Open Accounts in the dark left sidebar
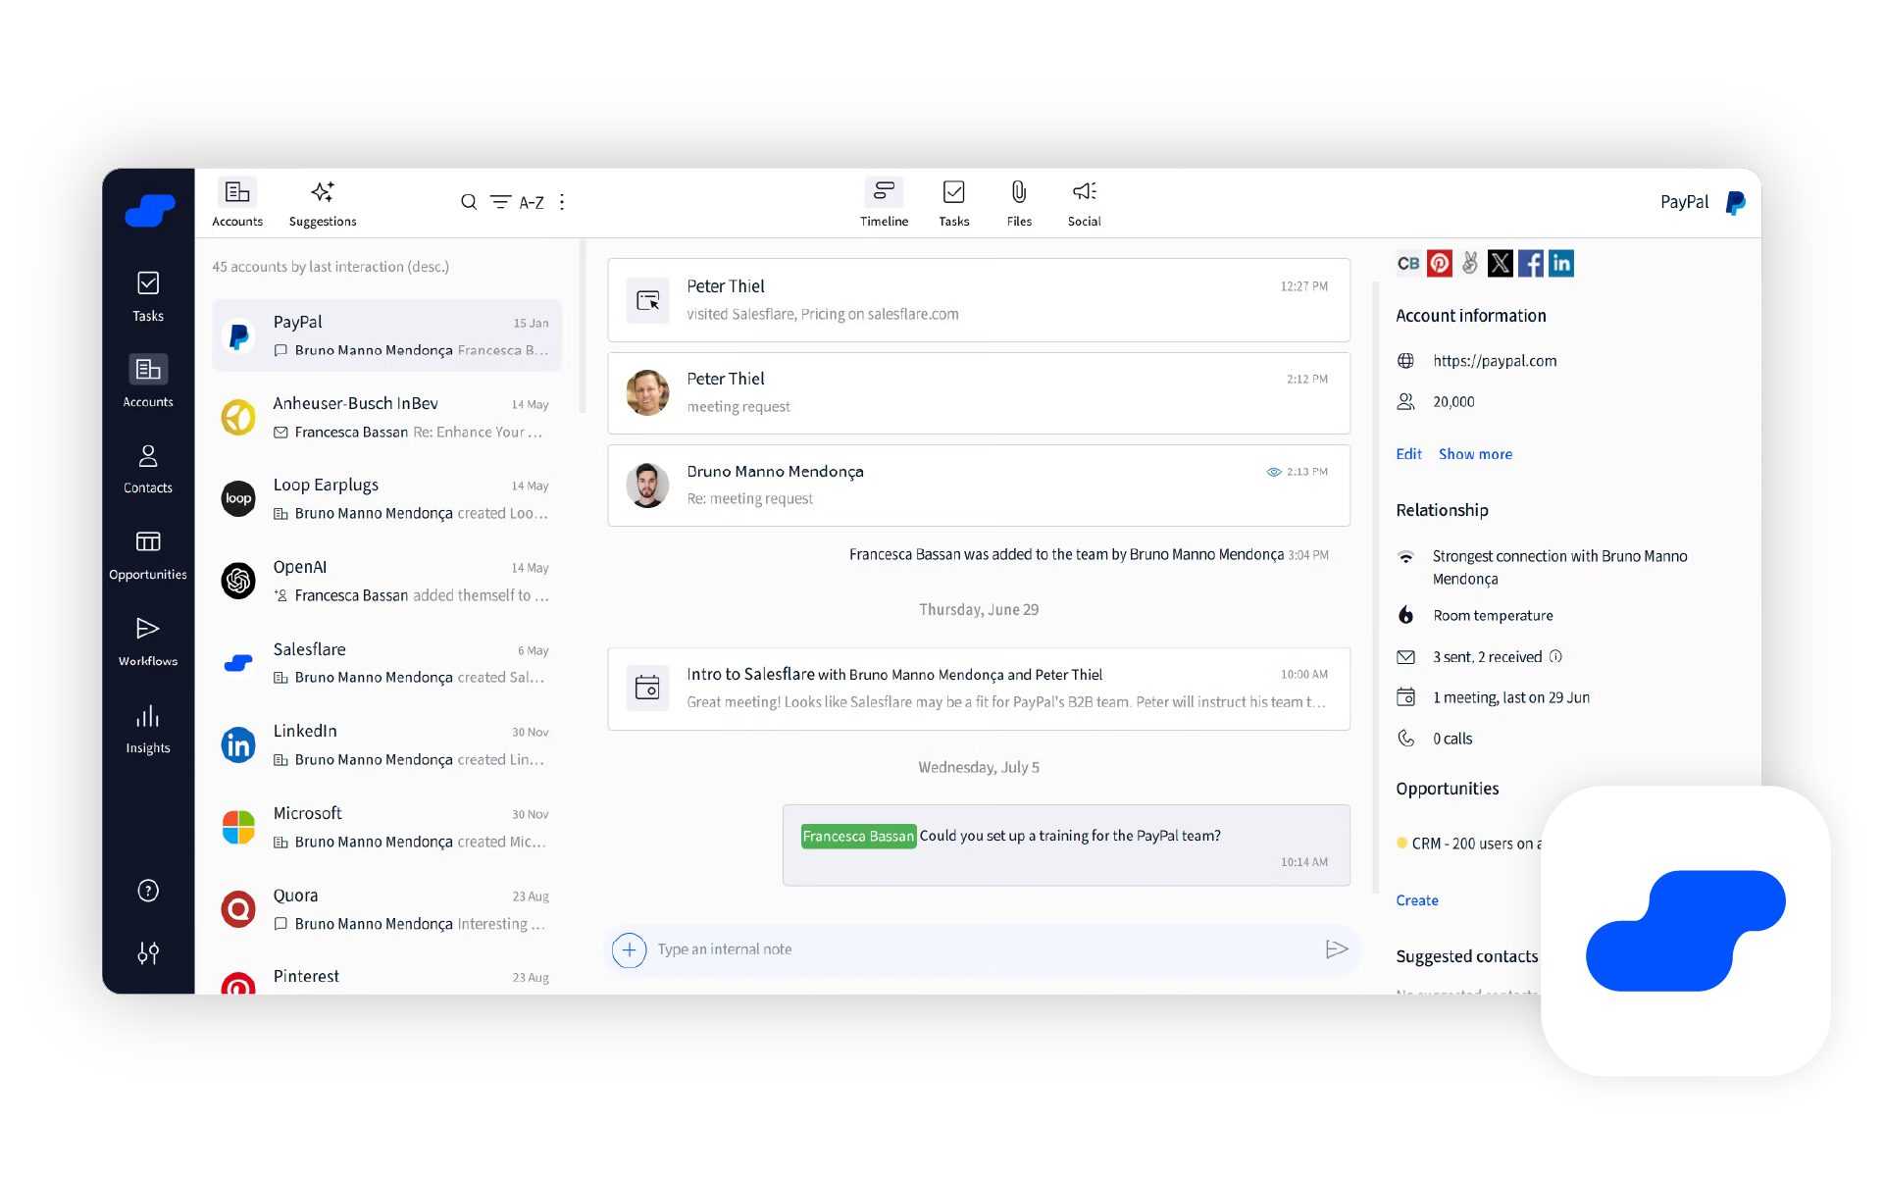 click(148, 382)
